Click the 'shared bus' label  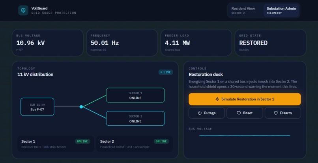click(x=172, y=50)
